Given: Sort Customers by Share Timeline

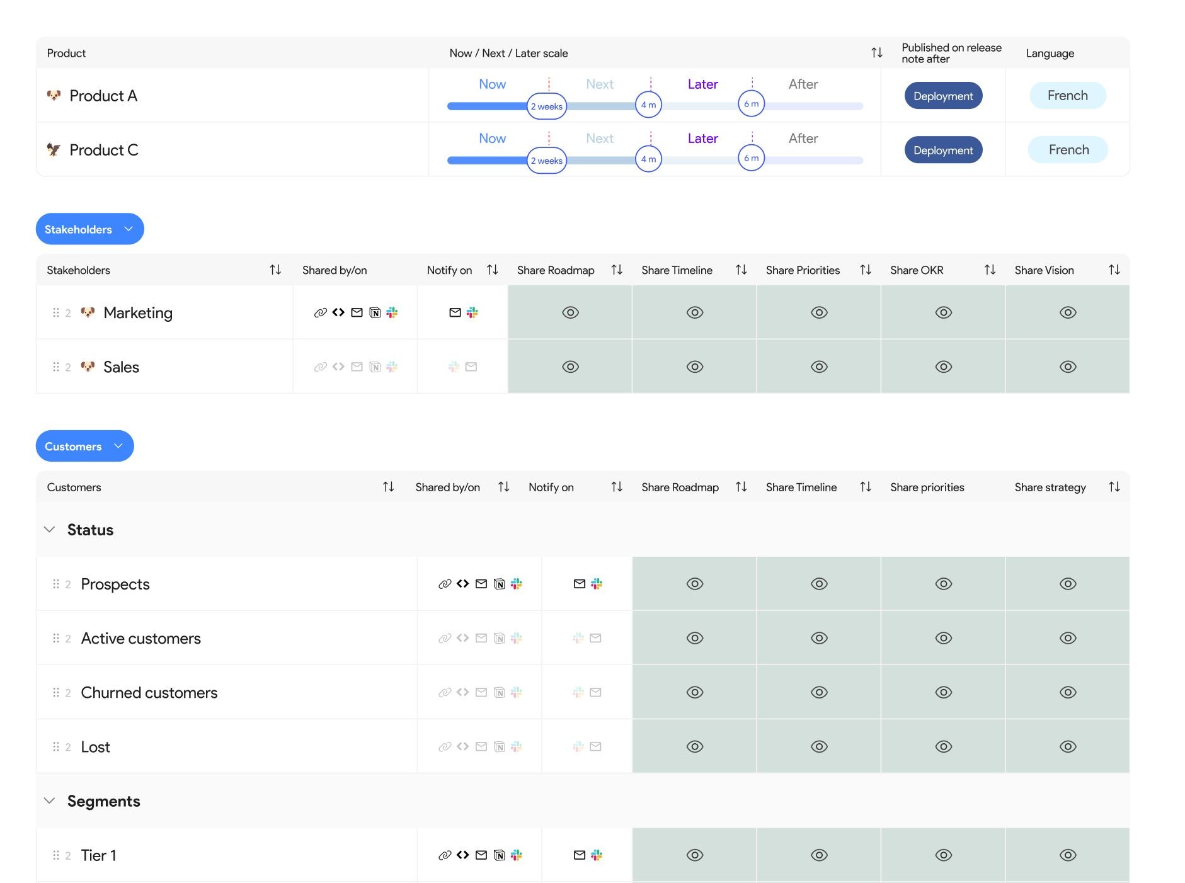Looking at the screenshot, I should (x=866, y=487).
